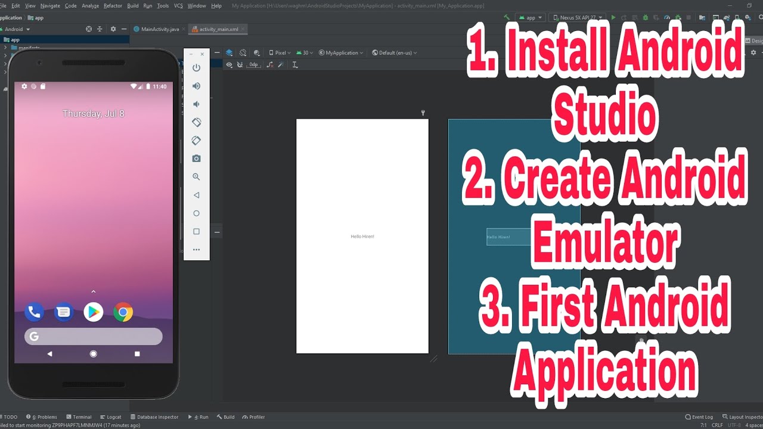Tap the Google search bar on emulator
763x429 pixels.
[94, 337]
